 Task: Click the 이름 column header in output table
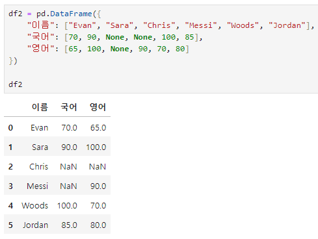40,107
